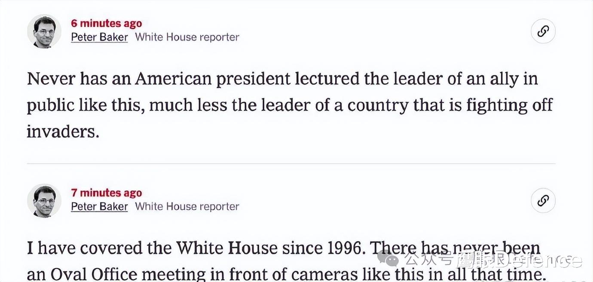Click the WeChat logo in the watermark
Screen dimensions: 593x282
point(388,259)
